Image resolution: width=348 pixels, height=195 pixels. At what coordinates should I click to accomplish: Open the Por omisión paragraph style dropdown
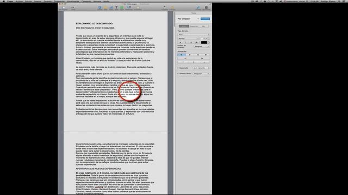(198, 19)
